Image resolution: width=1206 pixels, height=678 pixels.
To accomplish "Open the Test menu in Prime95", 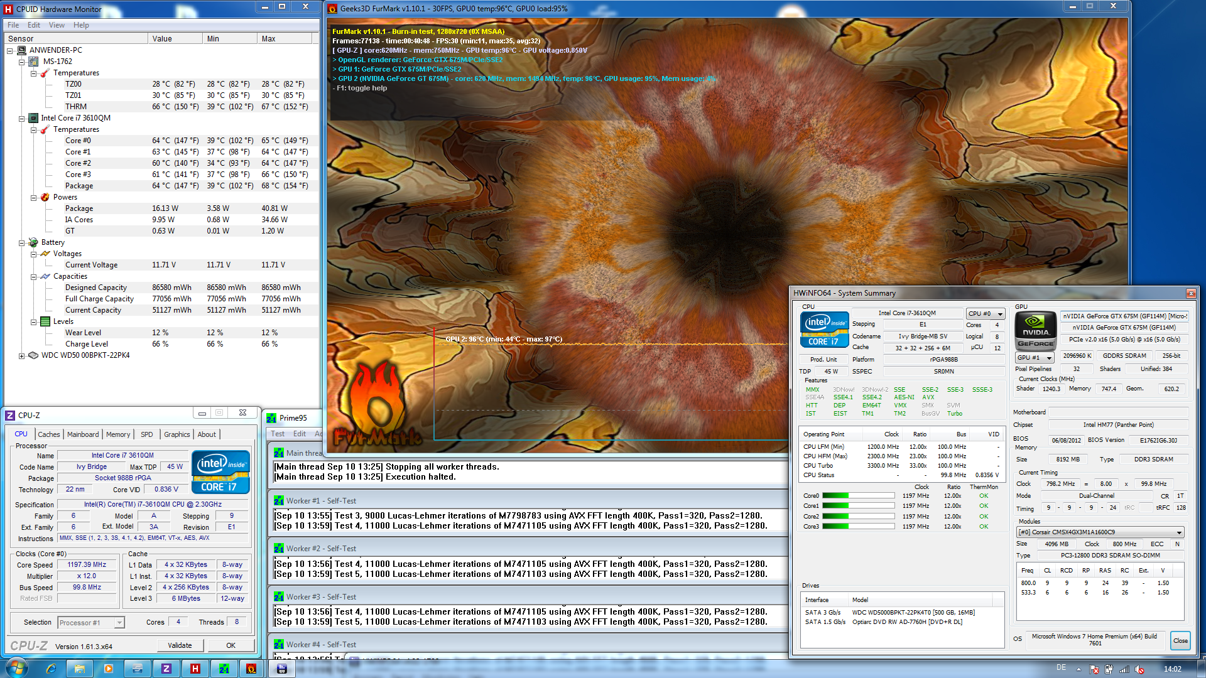I will point(278,434).
